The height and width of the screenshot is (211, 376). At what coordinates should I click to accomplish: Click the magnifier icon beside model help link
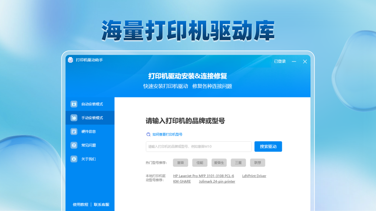coord(148,135)
